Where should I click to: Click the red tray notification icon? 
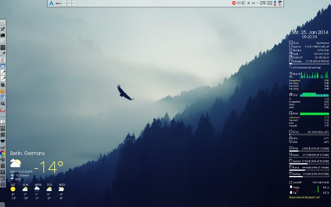click(234, 3)
